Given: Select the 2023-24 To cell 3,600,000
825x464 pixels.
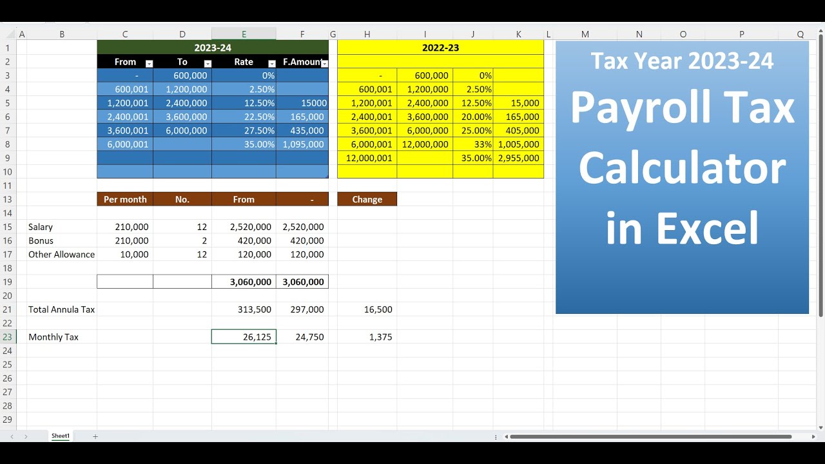Looking at the screenshot, I should (182, 117).
